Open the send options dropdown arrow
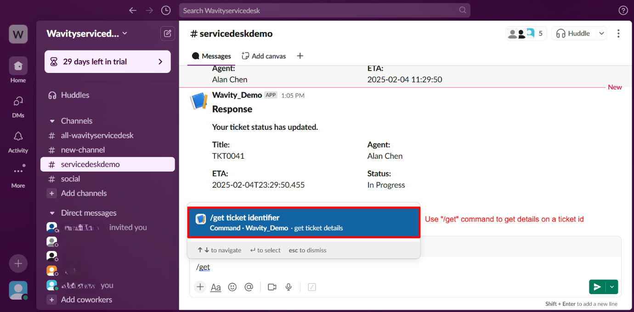This screenshot has width=634, height=312. tap(612, 287)
